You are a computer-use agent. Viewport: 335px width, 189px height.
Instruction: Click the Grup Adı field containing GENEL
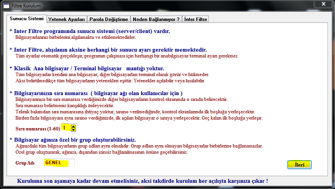click(x=59, y=163)
